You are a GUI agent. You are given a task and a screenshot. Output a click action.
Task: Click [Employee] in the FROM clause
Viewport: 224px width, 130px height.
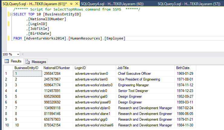pyautogui.click(x=115, y=38)
